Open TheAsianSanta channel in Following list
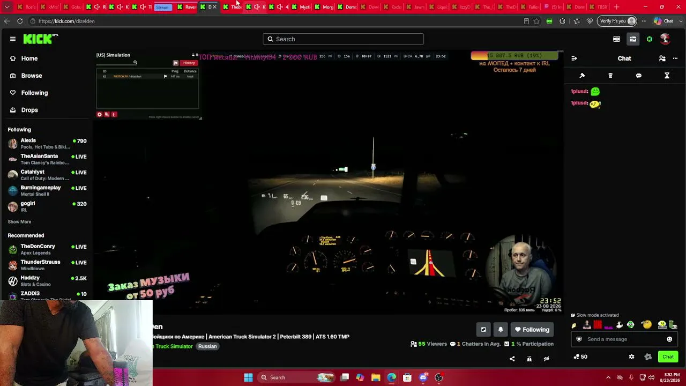This screenshot has height=386, width=686. coord(47,159)
